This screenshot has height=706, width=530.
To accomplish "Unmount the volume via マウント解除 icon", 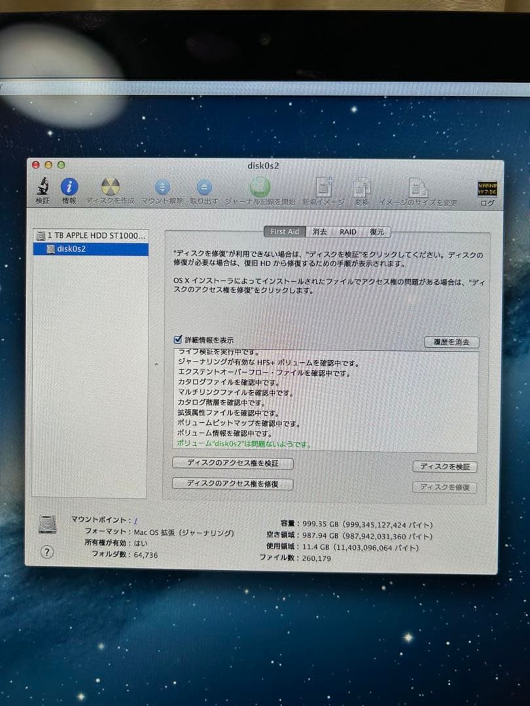I will pyautogui.click(x=162, y=190).
